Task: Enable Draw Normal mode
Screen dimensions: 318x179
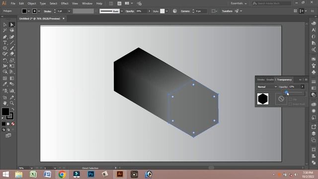Action: [3, 129]
